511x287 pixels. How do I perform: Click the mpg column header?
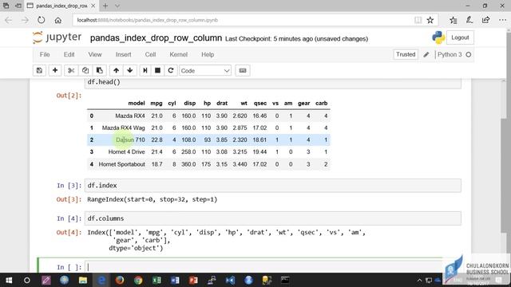point(156,103)
